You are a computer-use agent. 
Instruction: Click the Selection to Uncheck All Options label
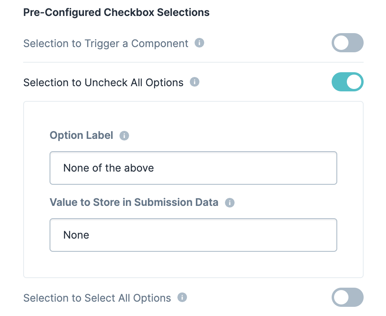[103, 83]
